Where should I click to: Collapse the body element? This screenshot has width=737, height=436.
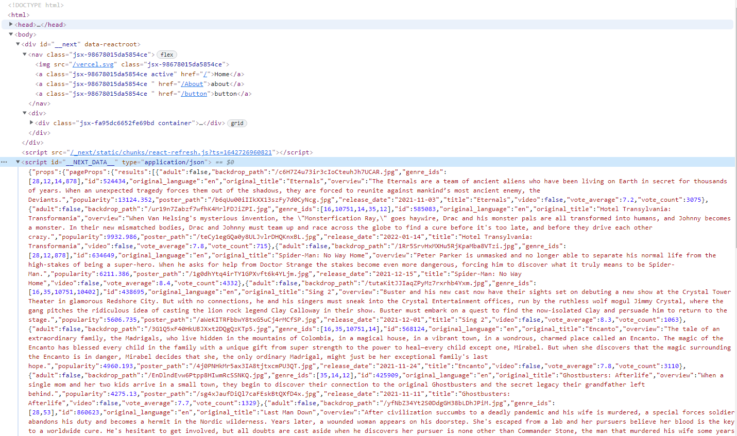click(x=11, y=34)
